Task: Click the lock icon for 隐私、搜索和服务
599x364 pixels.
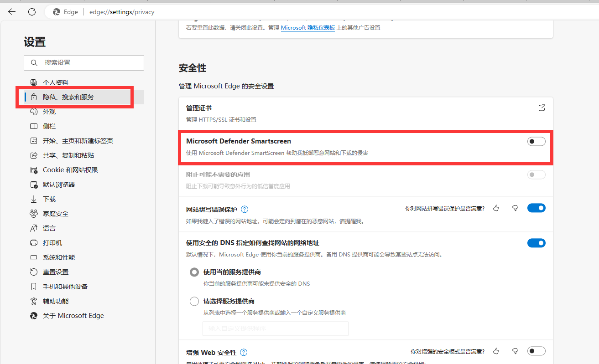Action: coord(33,97)
